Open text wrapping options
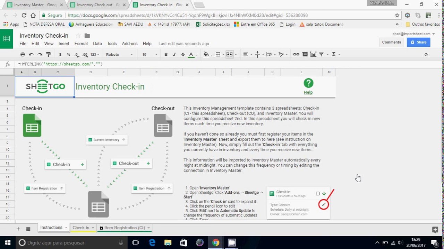444x249 pixels. [x=270, y=54]
